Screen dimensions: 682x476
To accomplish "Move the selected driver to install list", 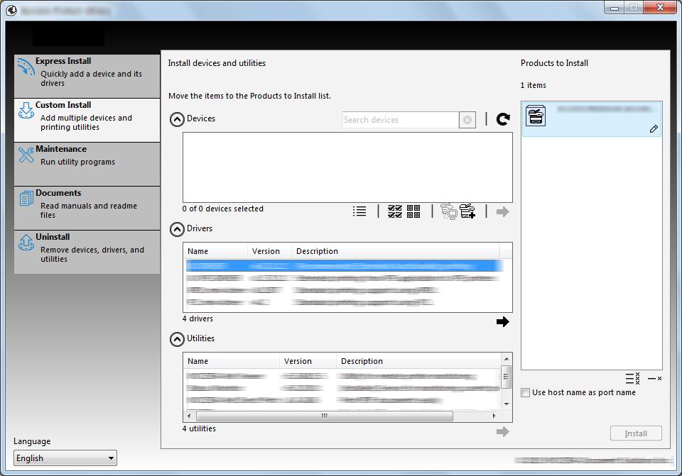I will tap(502, 322).
